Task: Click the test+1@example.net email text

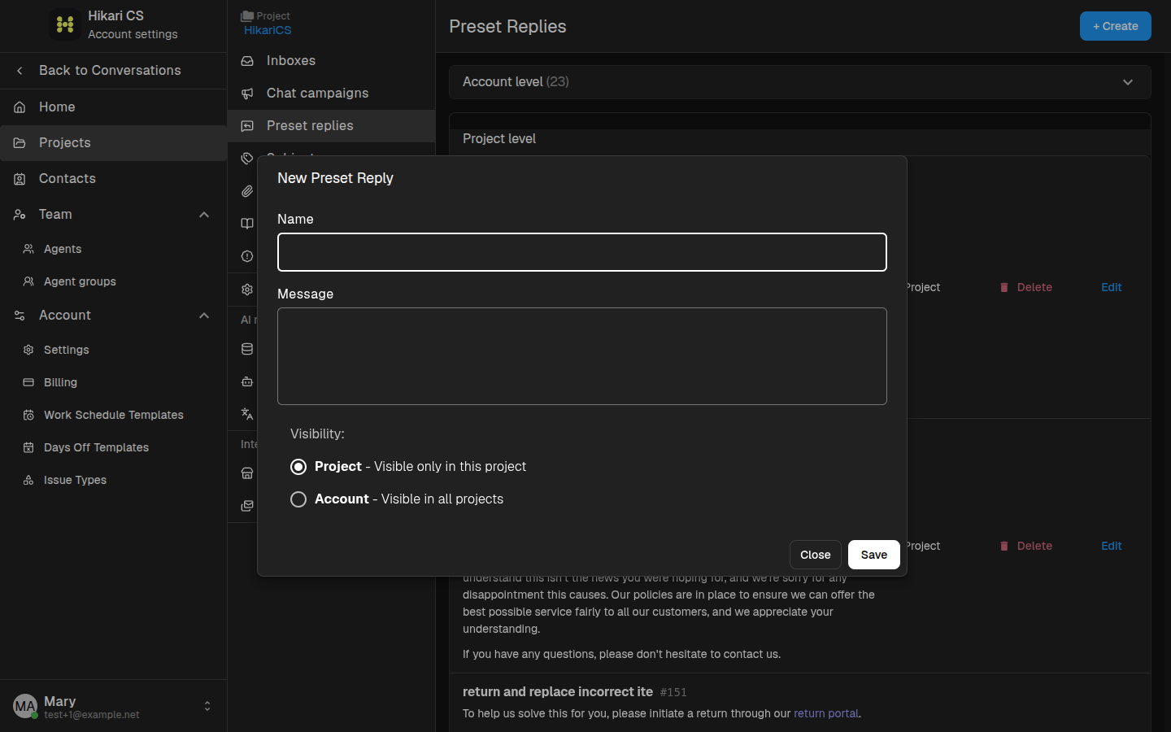Action: click(x=92, y=715)
